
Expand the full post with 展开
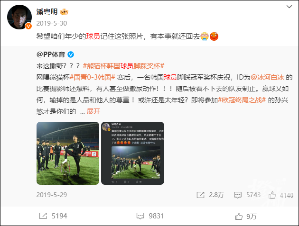[93, 111]
